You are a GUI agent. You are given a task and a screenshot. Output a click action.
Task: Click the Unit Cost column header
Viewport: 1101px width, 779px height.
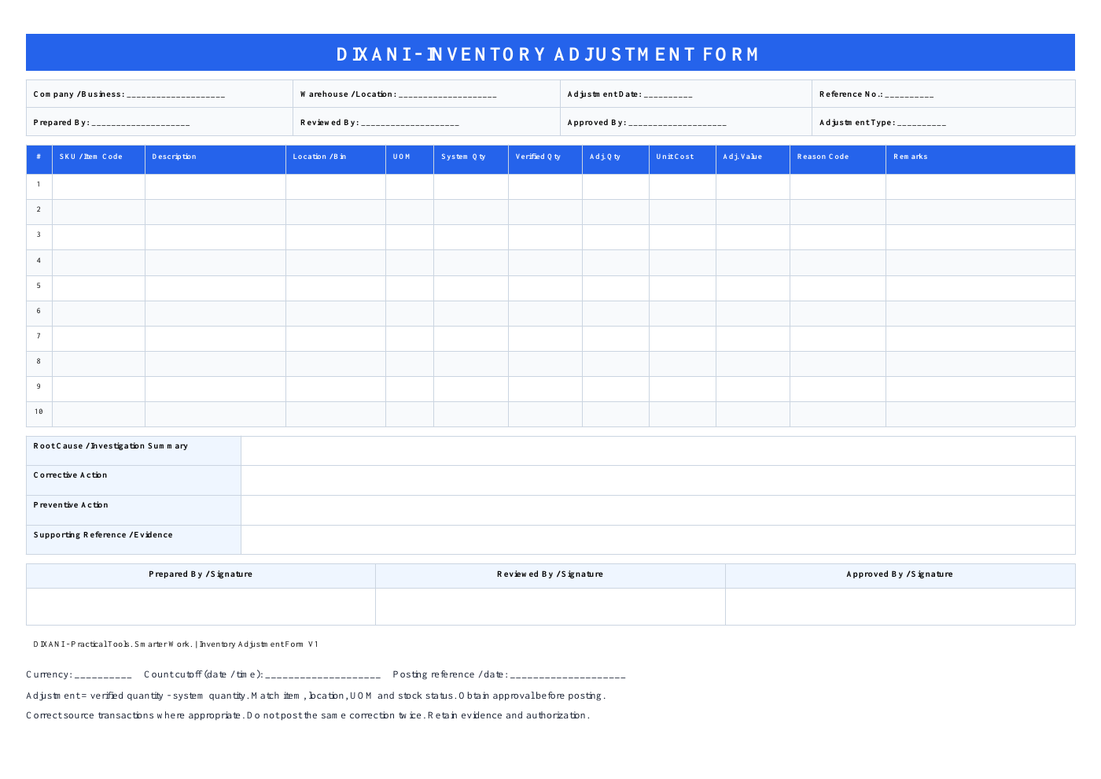pyautogui.click(x=683, y=159)
